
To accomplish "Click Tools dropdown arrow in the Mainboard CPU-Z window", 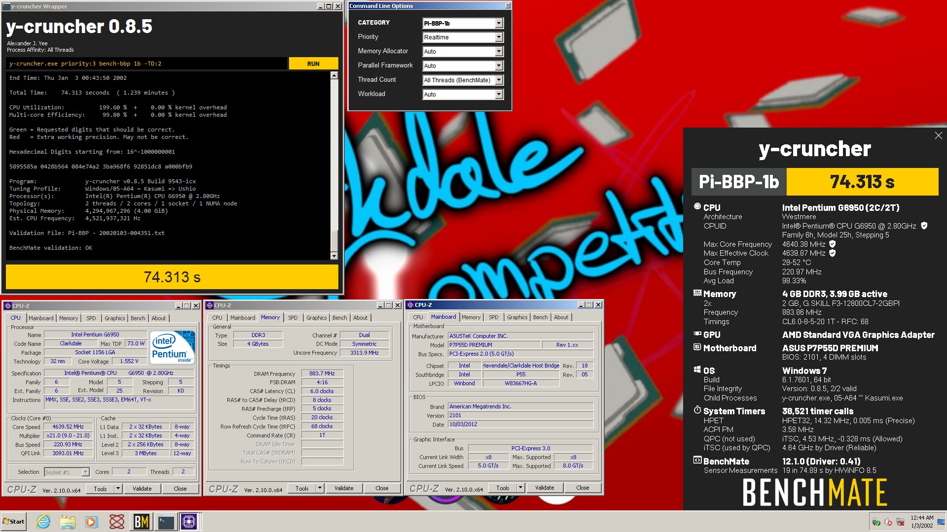I will pos(520,488).
